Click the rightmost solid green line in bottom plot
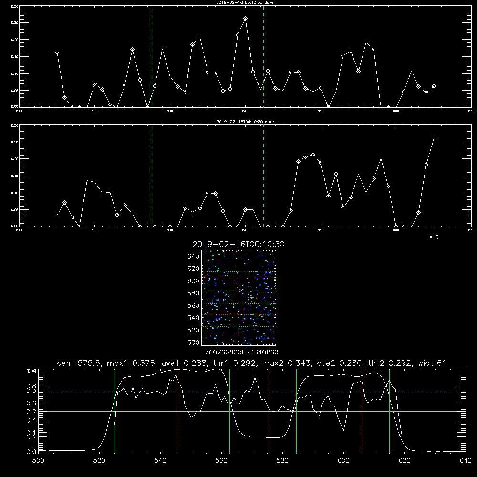Viewport: 477px width, 477px height. point(389,411)
